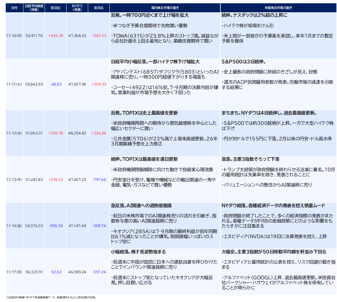Click the 反発。TOPIXは史上最高値を更新 headline
This screenshot has width=337, height=302.
point(144,113)
